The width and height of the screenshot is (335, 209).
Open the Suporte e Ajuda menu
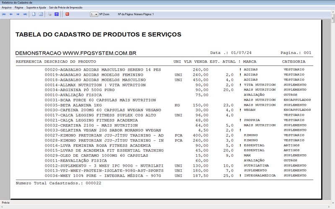pyautogui.click(x=36, y=8)
